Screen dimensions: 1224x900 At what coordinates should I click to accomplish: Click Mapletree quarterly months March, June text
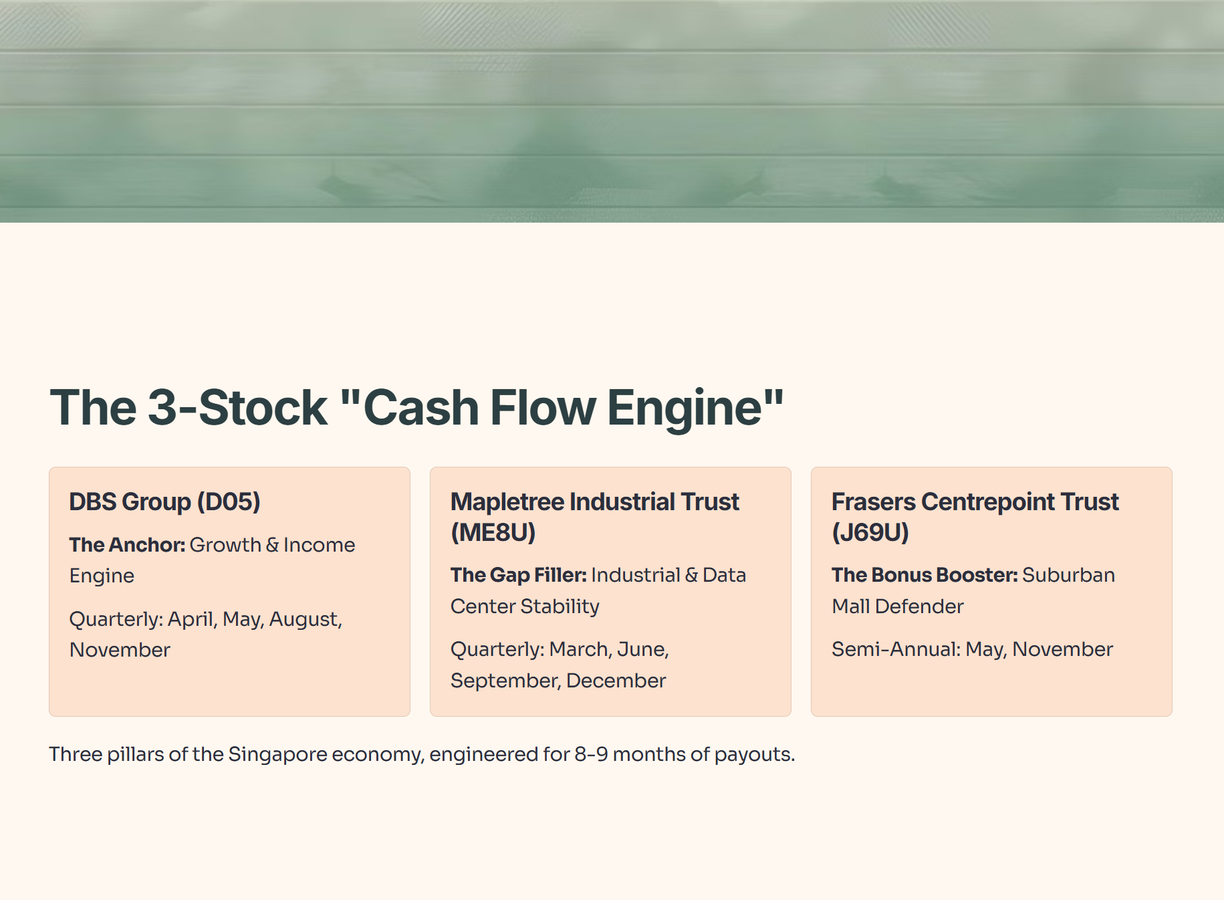(560, 649)
